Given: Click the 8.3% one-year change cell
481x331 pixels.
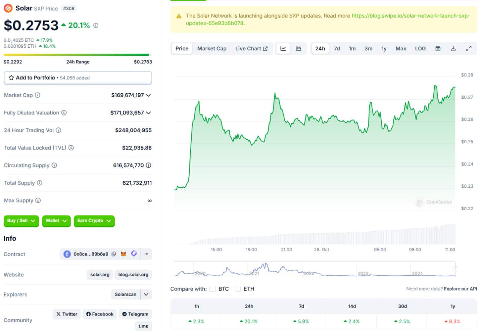Looking at the screenshot, I should coord(452,322).
